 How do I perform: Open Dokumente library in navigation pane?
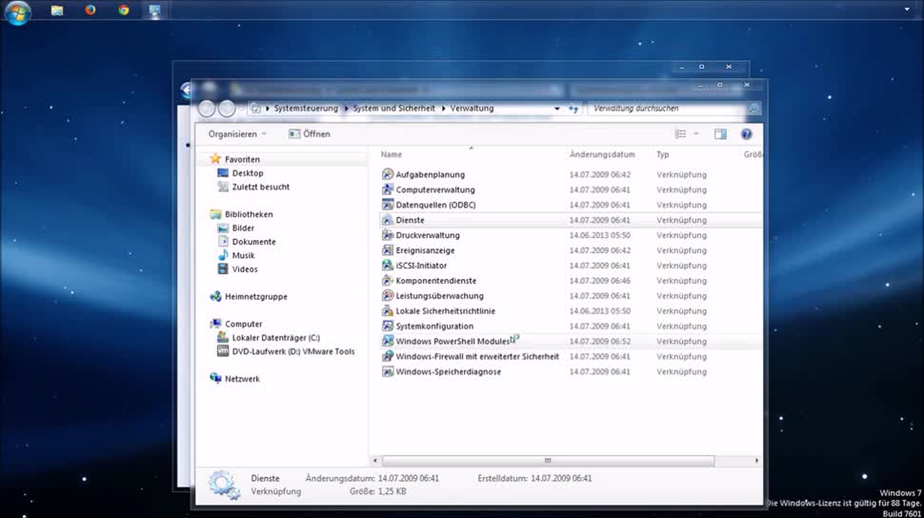click(253, 242)
